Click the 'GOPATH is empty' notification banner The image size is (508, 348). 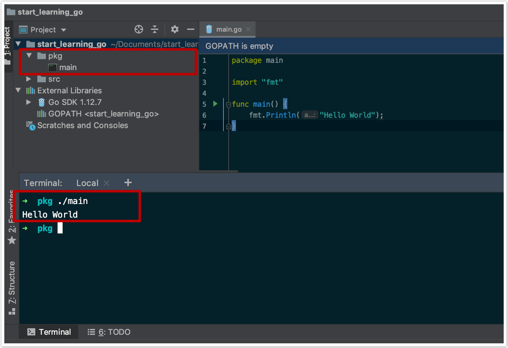(x=351, y=46)
